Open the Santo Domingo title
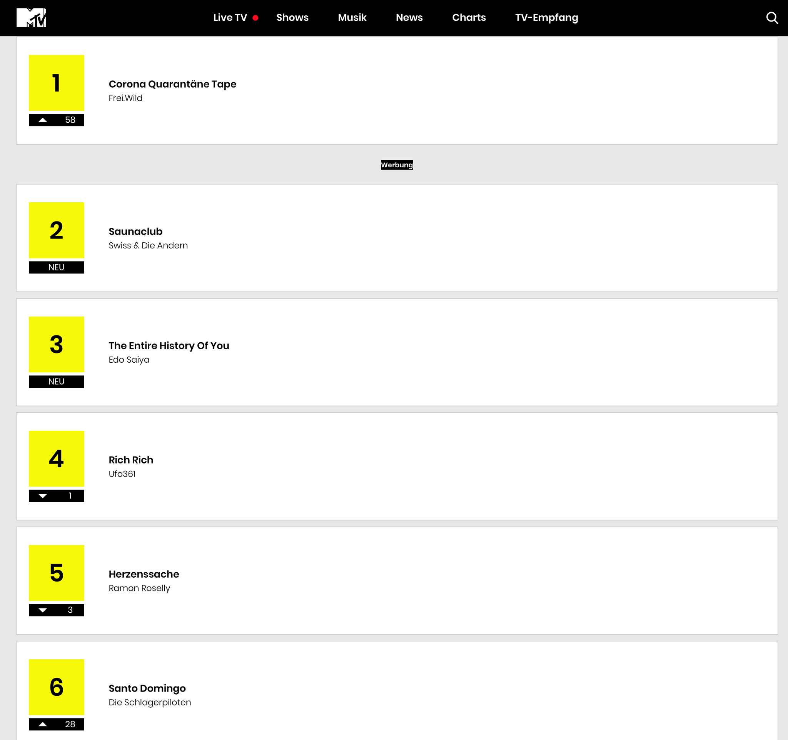Screen dimensions: 788x740 click(x=147, y=688)
